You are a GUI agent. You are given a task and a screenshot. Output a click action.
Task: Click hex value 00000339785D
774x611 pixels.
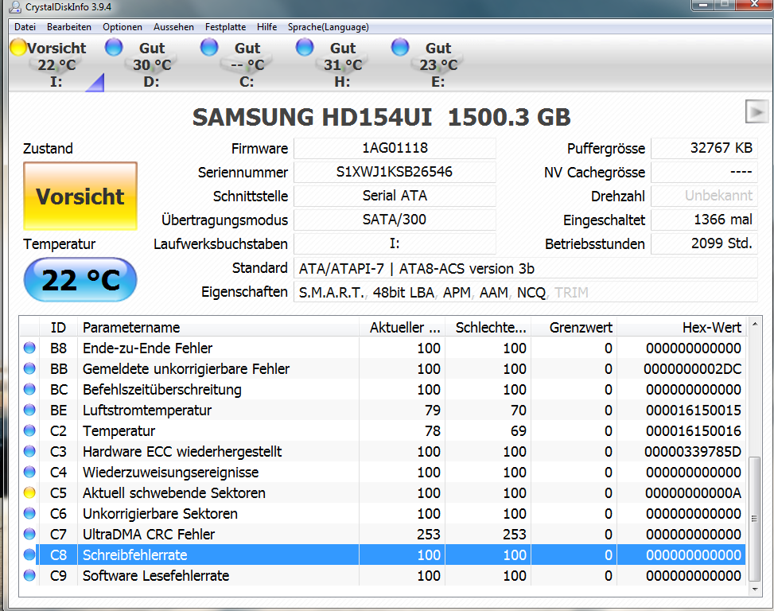click(x=693, y=452)
